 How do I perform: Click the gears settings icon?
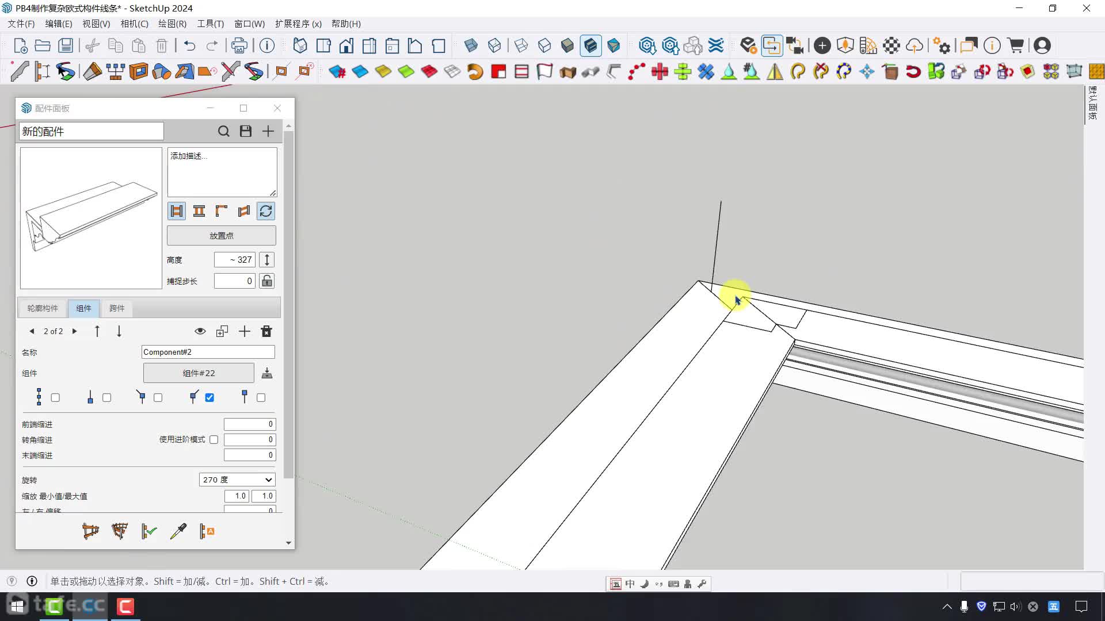tap(942, 45)
